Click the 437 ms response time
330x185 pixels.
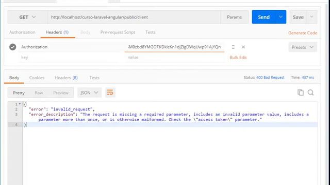click(x=308, y=78)
